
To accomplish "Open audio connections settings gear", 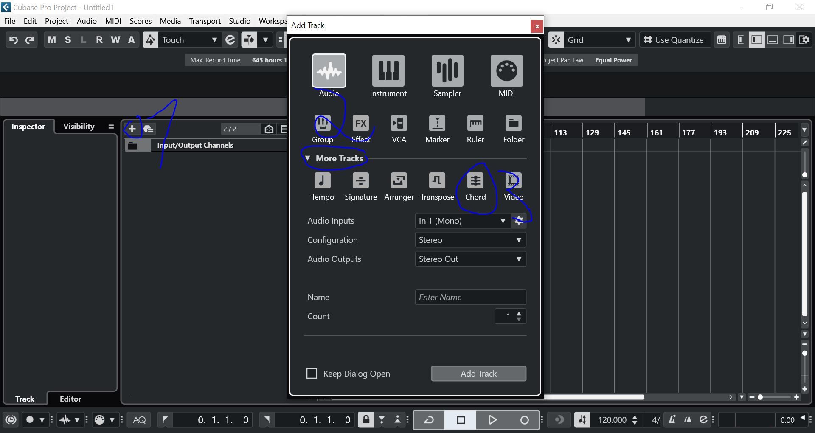I will pyautogui.click(x=519, y=221).
